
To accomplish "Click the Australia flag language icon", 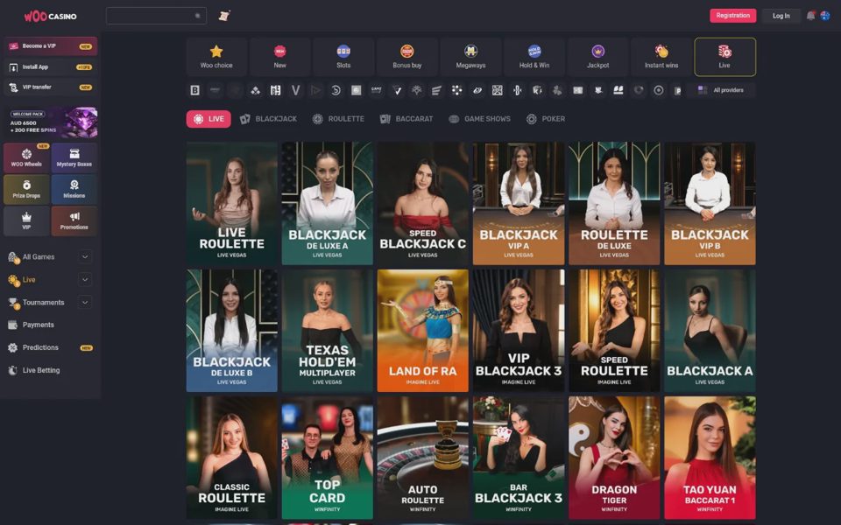I will tap(825, 16).
